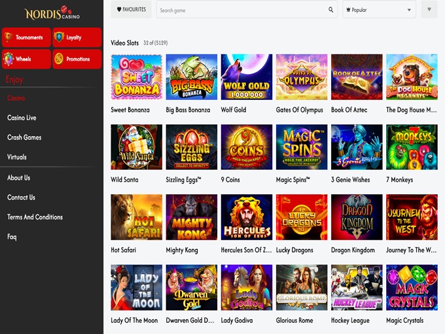Launch the Sweet Bonanza game thumbnail

[x=137, y=76]
